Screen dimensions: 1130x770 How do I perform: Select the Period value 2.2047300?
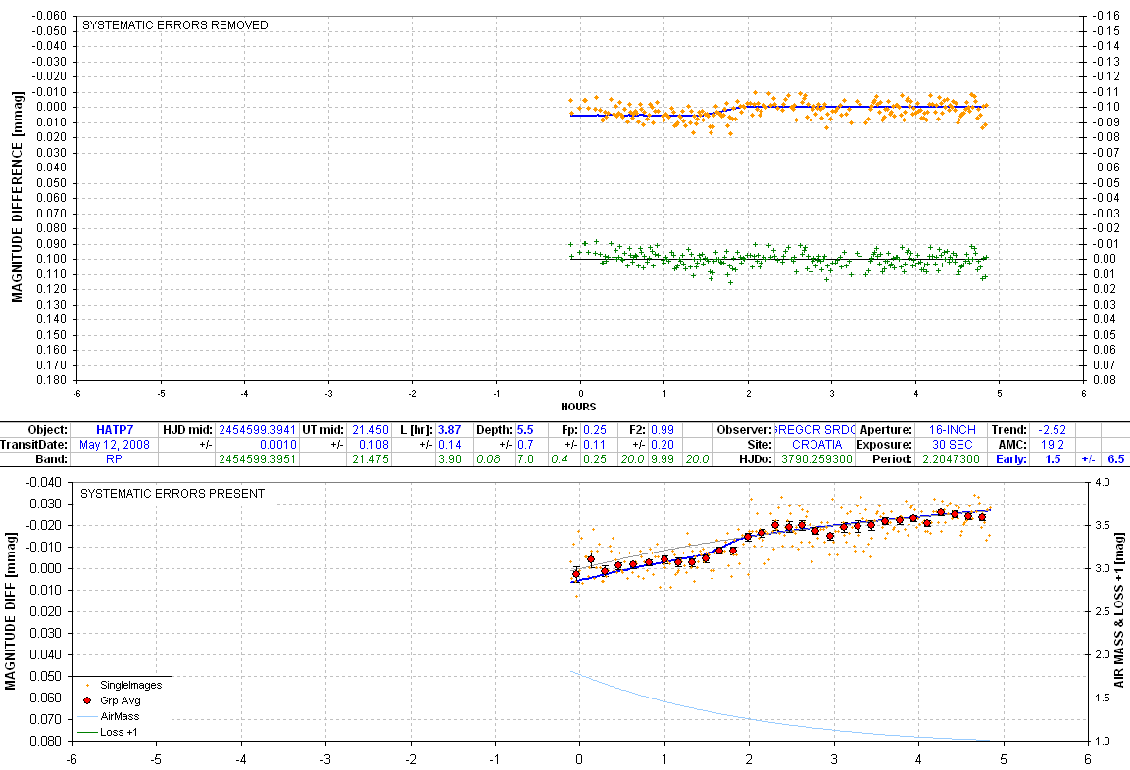pyautogui.click(x=945, y=458)
